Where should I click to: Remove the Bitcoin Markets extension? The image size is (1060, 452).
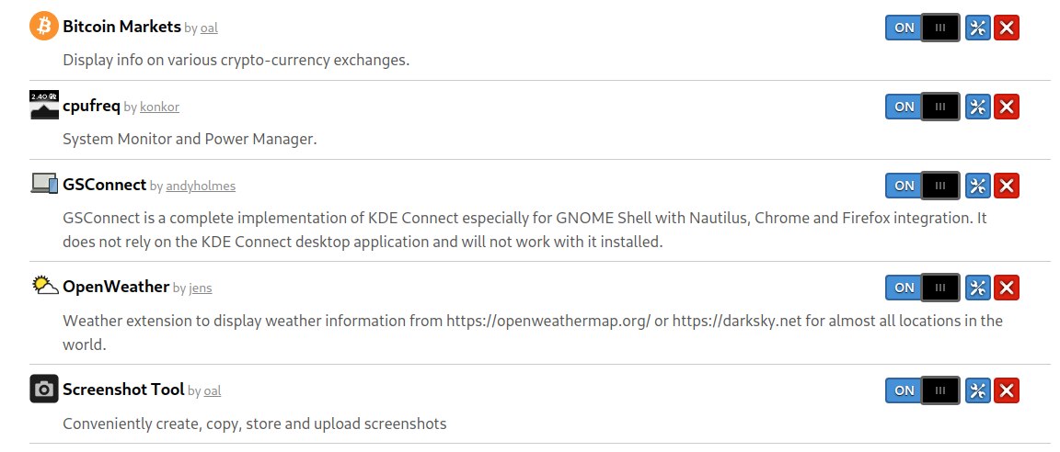click(x=1007, y=28)
